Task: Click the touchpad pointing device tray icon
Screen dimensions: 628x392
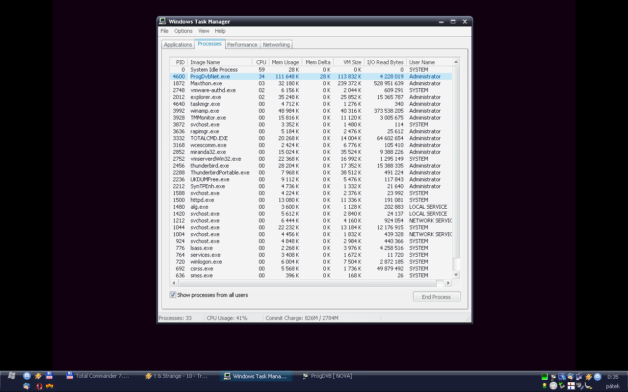Action: point(589,386)
